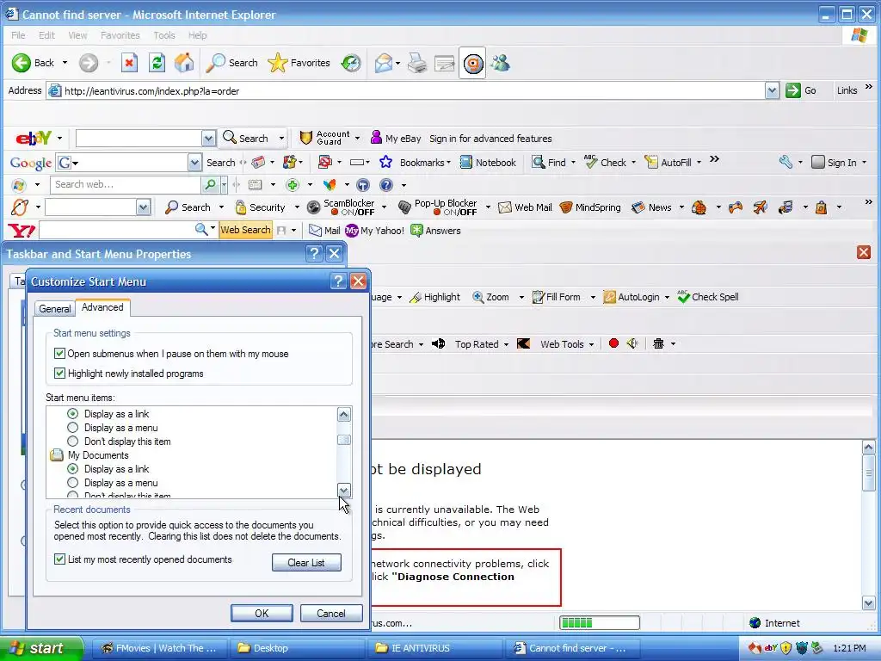Uncheck Open submenus when I pause checkbox
Screen dimensions: 881x661
click(59, 353)
